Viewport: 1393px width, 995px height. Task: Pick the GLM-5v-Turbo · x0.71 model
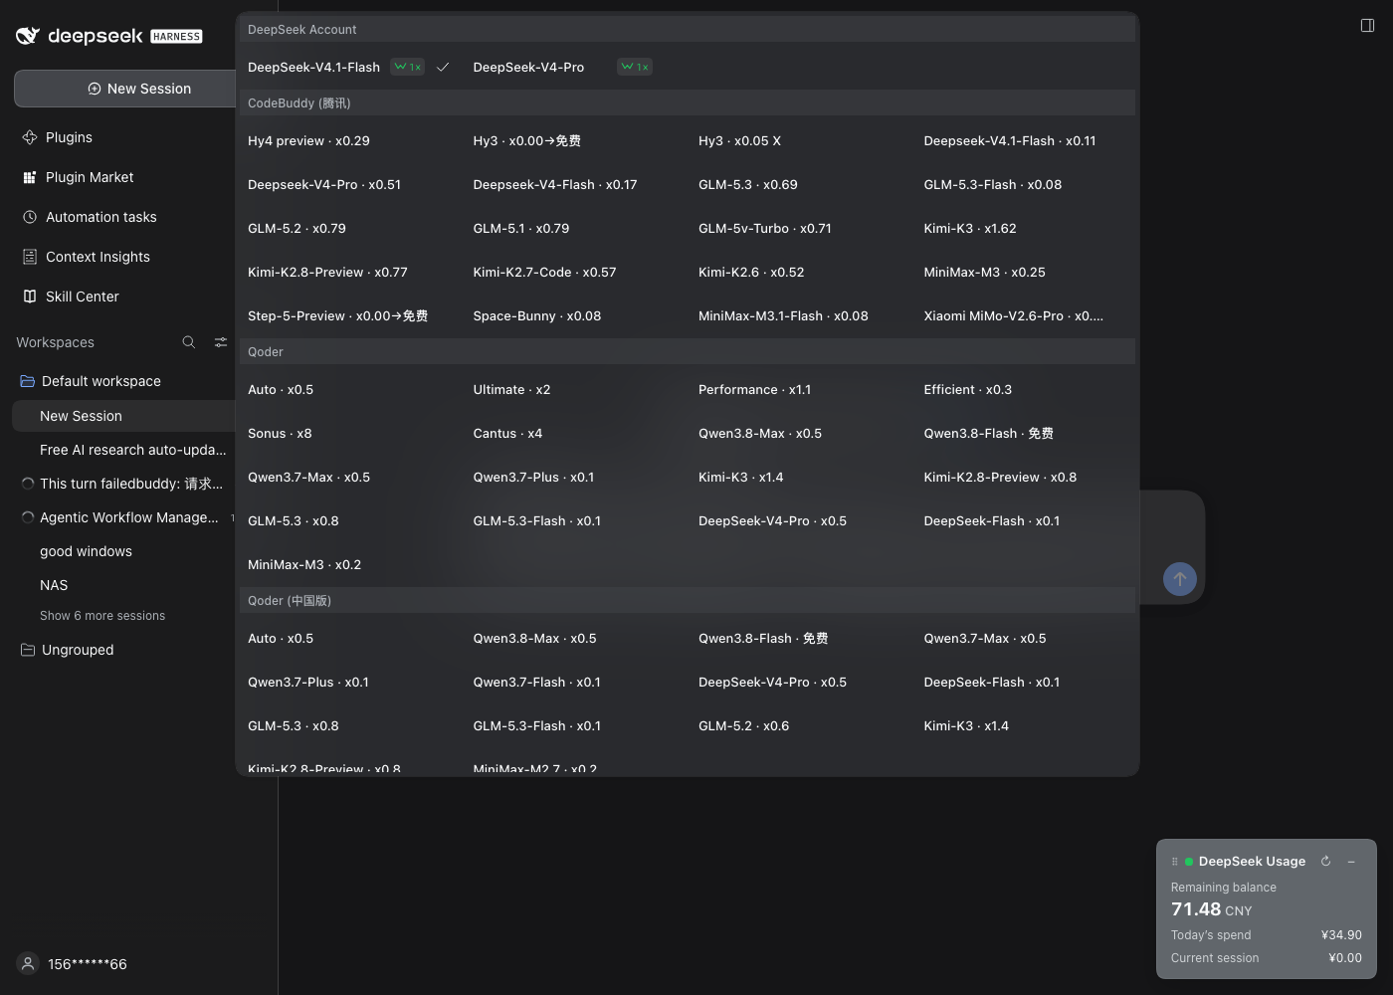click(765, 229)
